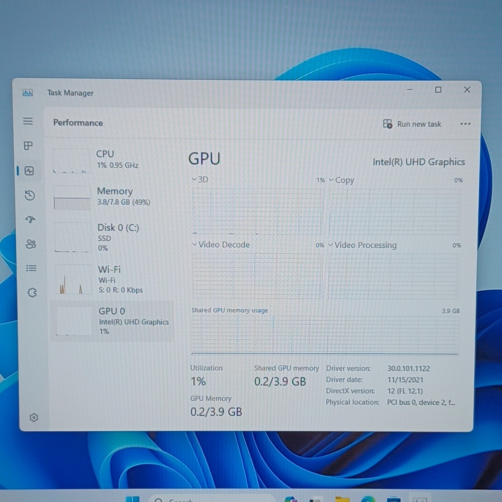
Task: Click the Copy engine usage graph
Action: (395, 212)
